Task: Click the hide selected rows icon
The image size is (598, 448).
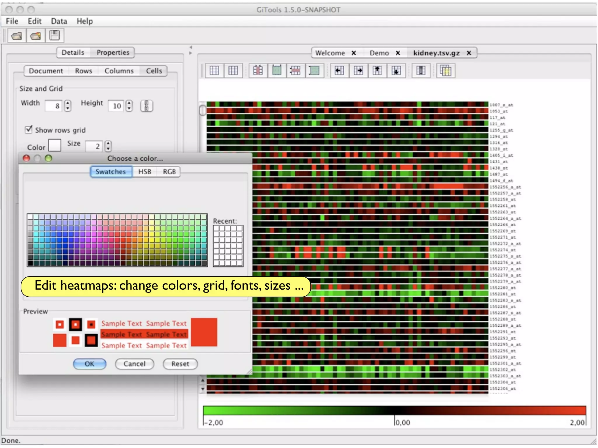Action: coord(295,70)
